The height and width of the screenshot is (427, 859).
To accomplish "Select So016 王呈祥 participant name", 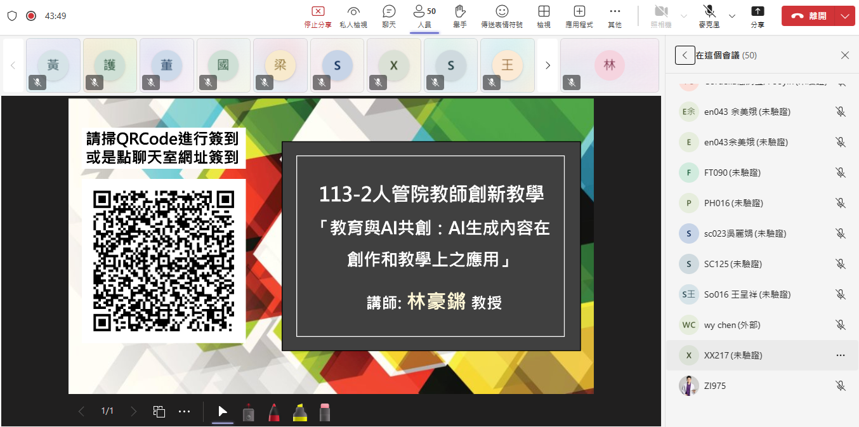I will click(747, 294).
